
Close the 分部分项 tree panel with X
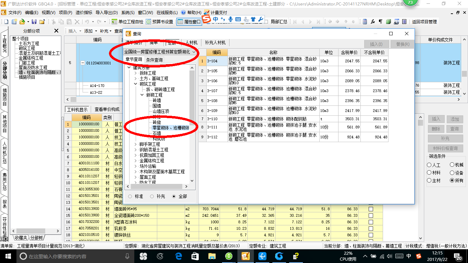pos(57,31)
